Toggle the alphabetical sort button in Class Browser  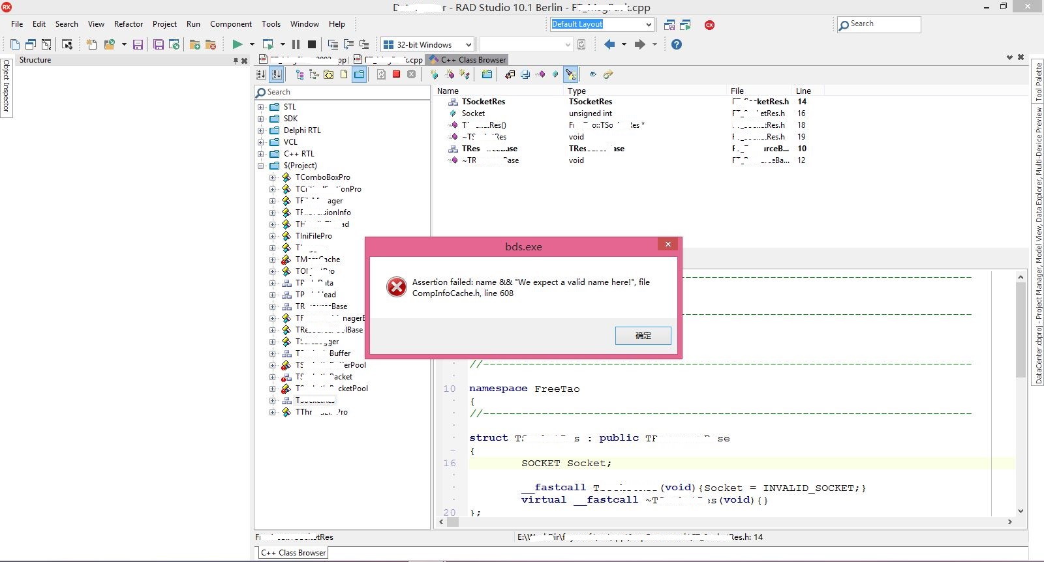pos(277,74)
